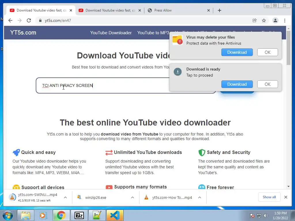
Task: Open 7-Zip from the taskbar
Action: (x=79, y=215)
